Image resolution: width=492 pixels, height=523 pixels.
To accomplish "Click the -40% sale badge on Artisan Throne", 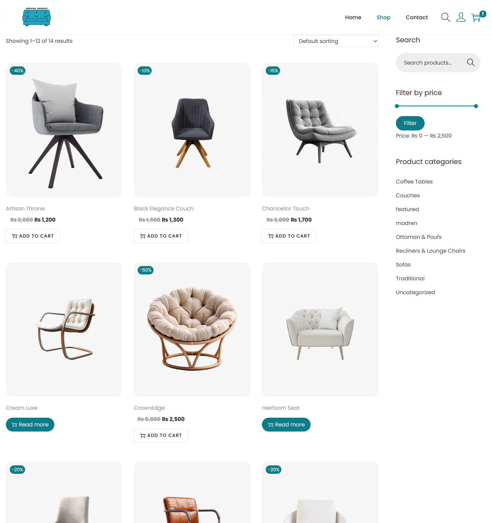I will (17, 71).
